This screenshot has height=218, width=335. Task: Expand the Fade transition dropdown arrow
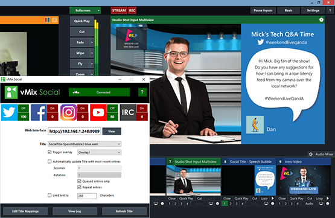92,42
